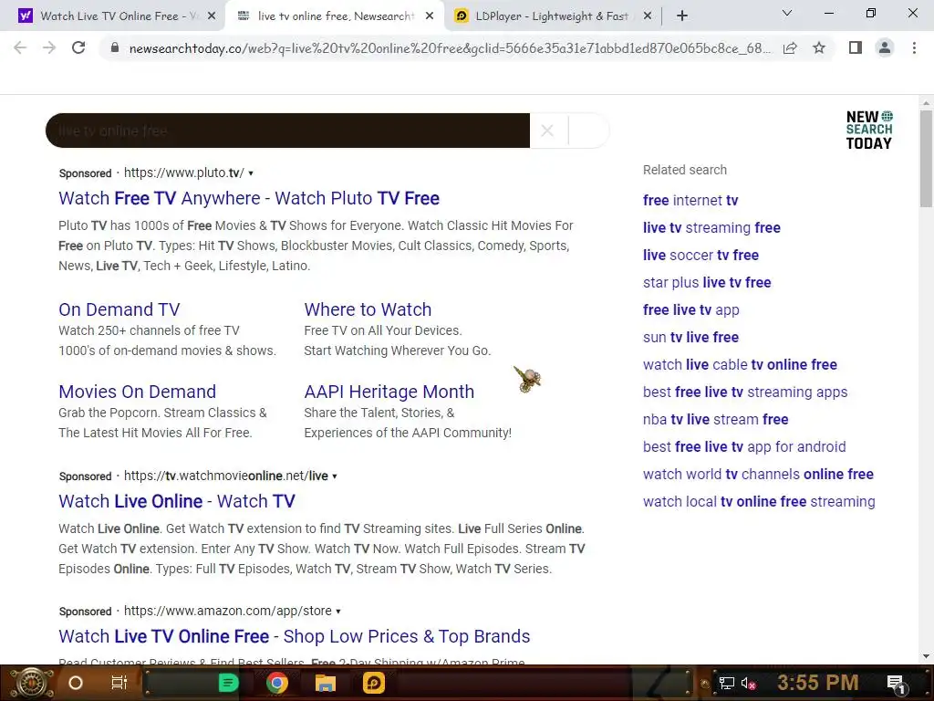The height and width of the screenshot is (701, 934).
Task: Open the Windows Start button
Action: click(32, 683)
